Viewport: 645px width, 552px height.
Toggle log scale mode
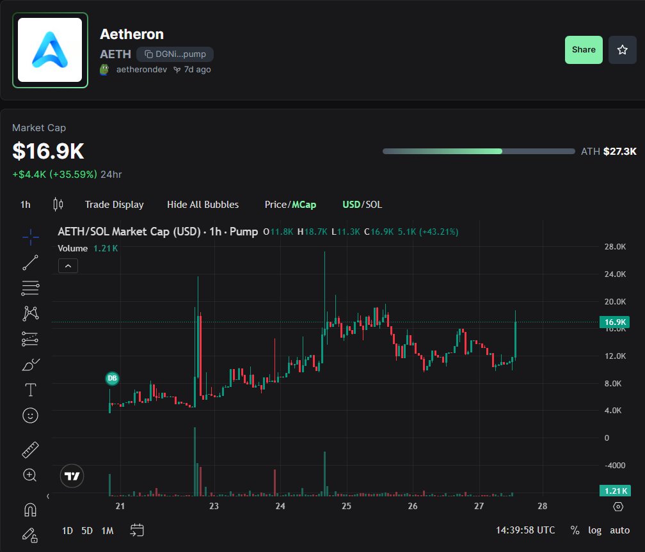(595, 530)
